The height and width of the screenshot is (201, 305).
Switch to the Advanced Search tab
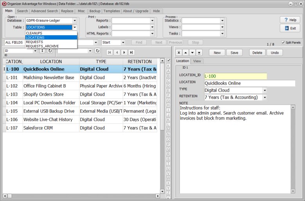click(x=44, y=11)
